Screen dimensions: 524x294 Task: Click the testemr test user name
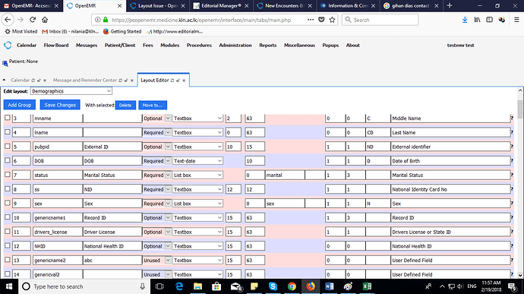coord(460,45)
